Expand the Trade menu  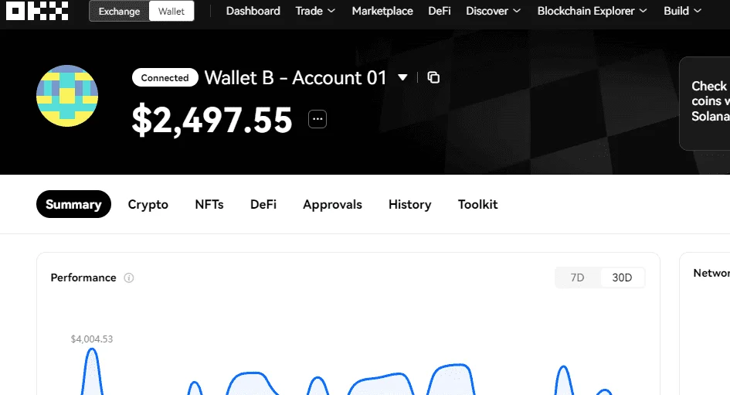tap(315, 11)
